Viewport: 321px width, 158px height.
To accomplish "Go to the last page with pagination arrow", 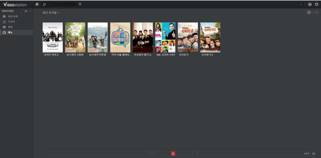I will click(197, 154).
